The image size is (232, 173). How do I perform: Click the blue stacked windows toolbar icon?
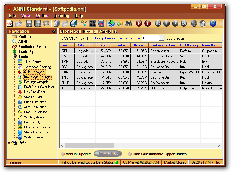coord(74,24)
